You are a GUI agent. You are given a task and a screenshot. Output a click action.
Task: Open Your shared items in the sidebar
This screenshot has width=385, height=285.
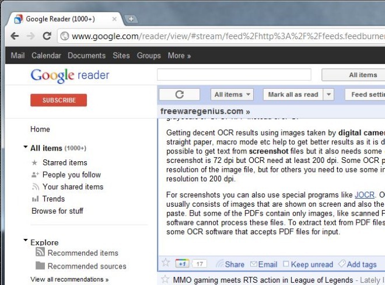(x=73, y=187)
